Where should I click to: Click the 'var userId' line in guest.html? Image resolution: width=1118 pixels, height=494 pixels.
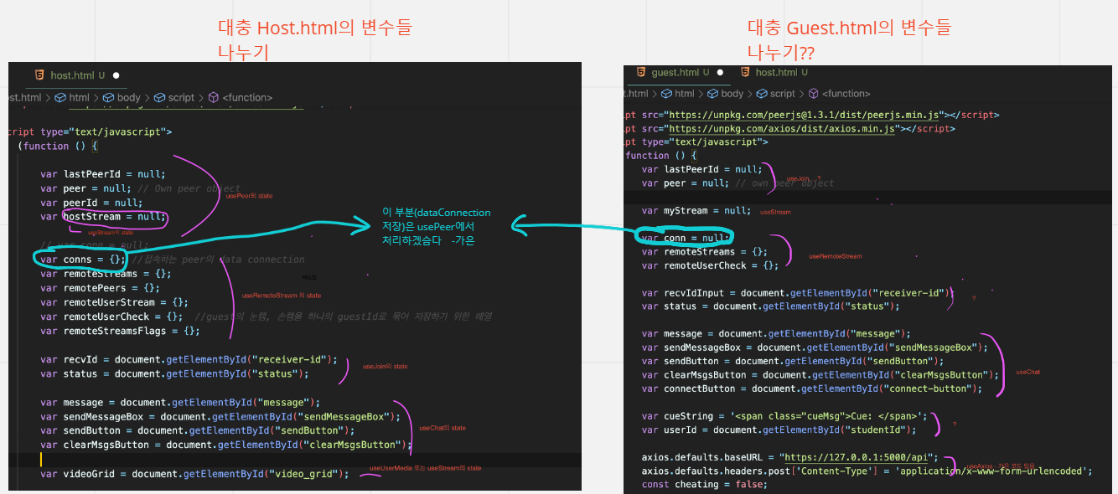tap(779, 430)
